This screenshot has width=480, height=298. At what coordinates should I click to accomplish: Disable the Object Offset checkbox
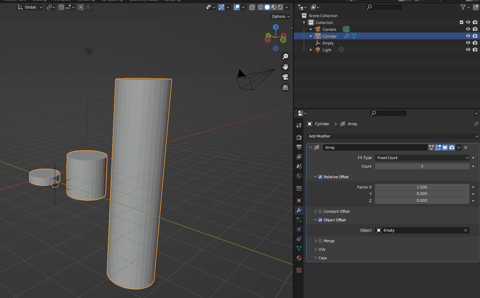[320, 220]
